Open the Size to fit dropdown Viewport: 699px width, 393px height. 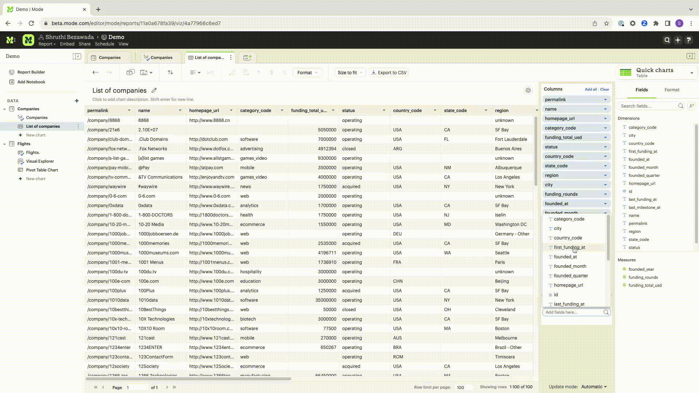tap(350, 72)
